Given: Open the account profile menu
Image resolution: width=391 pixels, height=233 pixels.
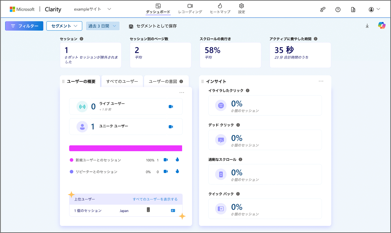Looking at the screenshot, I should 374,9.
